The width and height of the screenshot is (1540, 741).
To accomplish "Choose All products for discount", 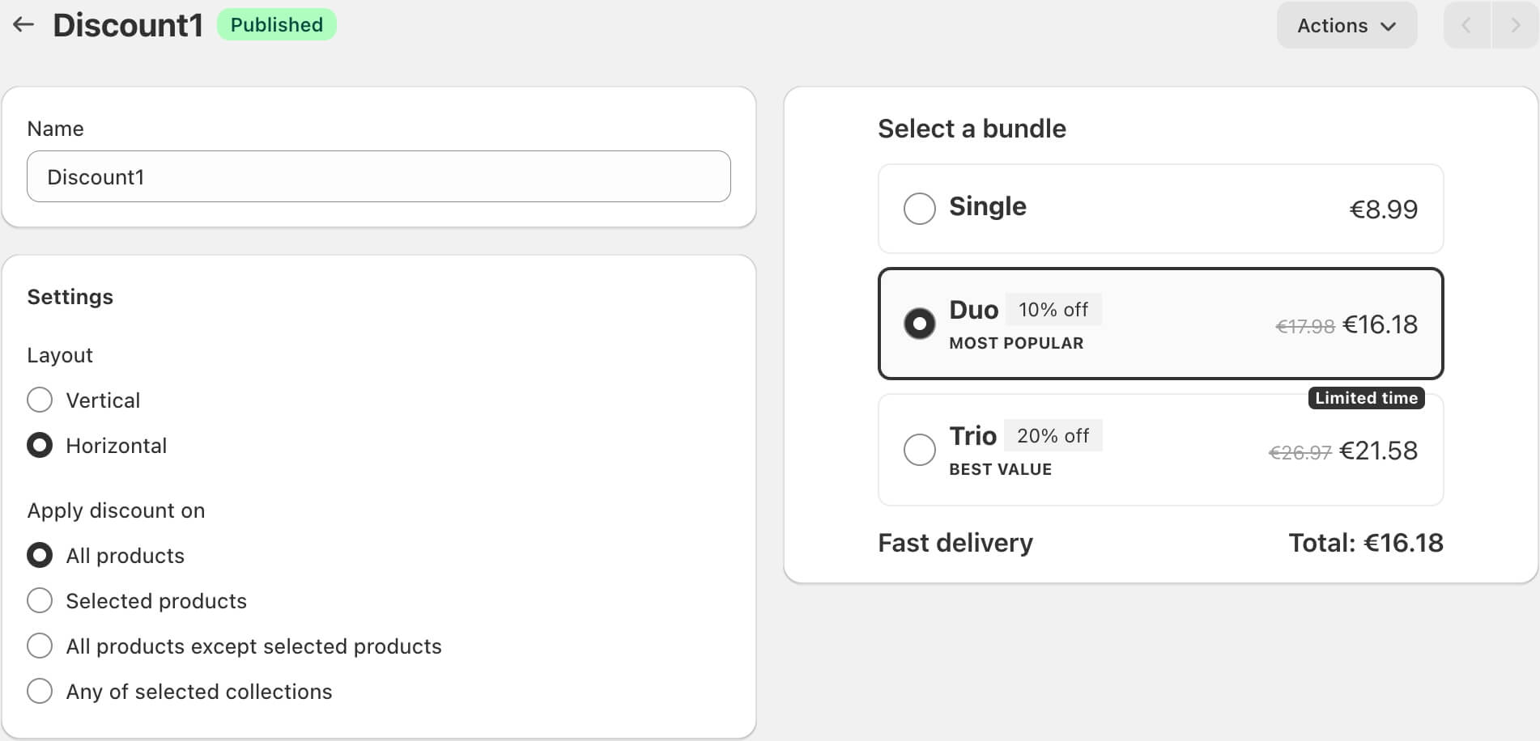I will tap(40, 555).
